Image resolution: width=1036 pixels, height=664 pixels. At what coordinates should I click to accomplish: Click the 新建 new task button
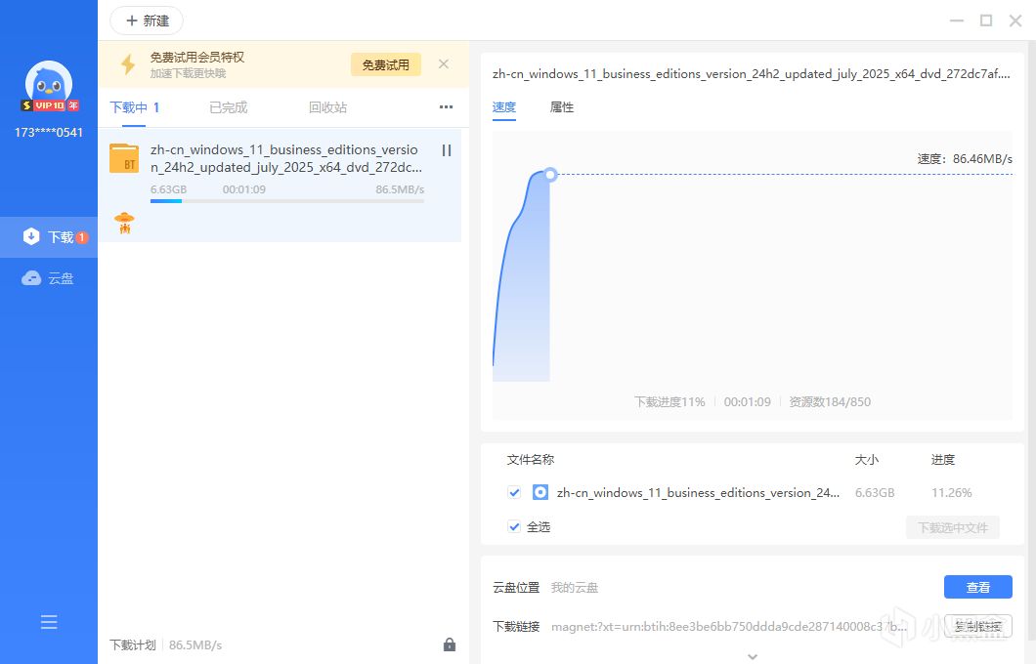tap(147, 21)
